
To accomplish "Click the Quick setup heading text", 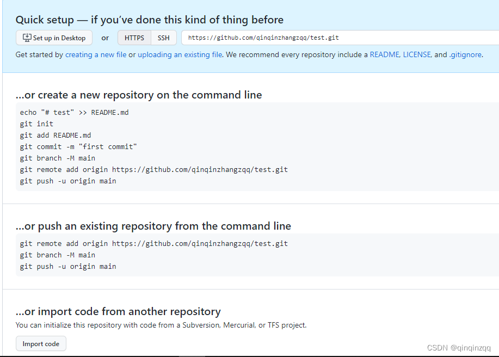I will click(x=150, y=20).
